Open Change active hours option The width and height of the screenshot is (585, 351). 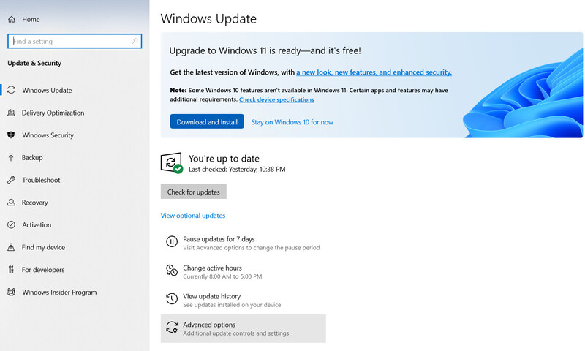[x=244, y=271]
